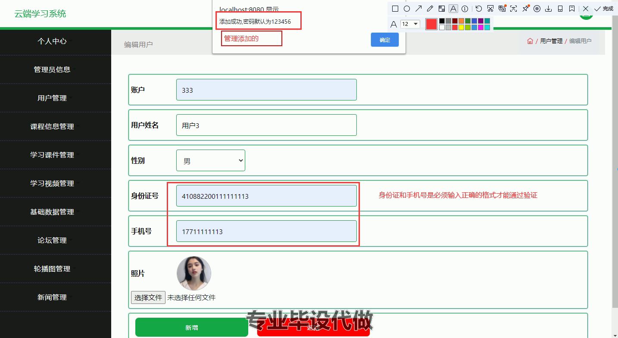
Task: Pick the dark red color swatch
Action: 455,21
